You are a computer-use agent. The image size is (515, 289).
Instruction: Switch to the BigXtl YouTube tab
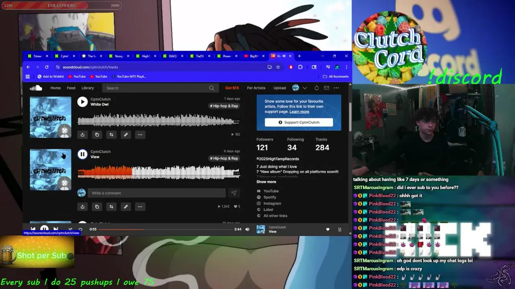(x=254, y=56)
